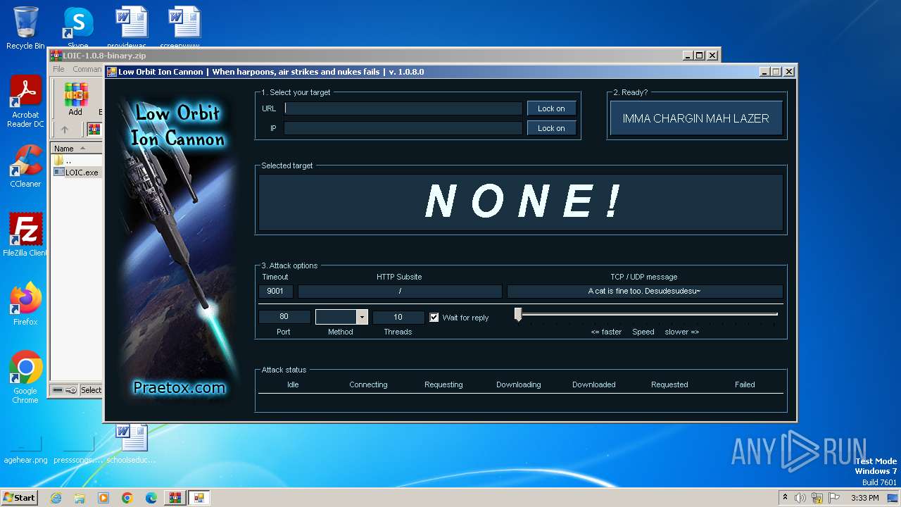The height and width of the screenshot is (507, 901).
Task: Launch CCleaner from the desktop
Action: [25, 166]
